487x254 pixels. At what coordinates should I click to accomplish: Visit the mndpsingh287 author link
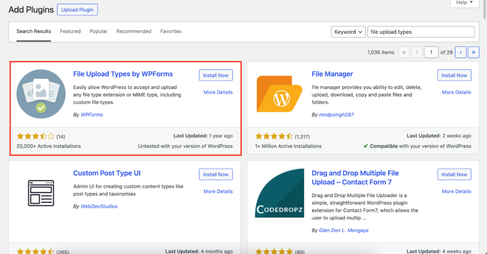(x=336, y=115)
